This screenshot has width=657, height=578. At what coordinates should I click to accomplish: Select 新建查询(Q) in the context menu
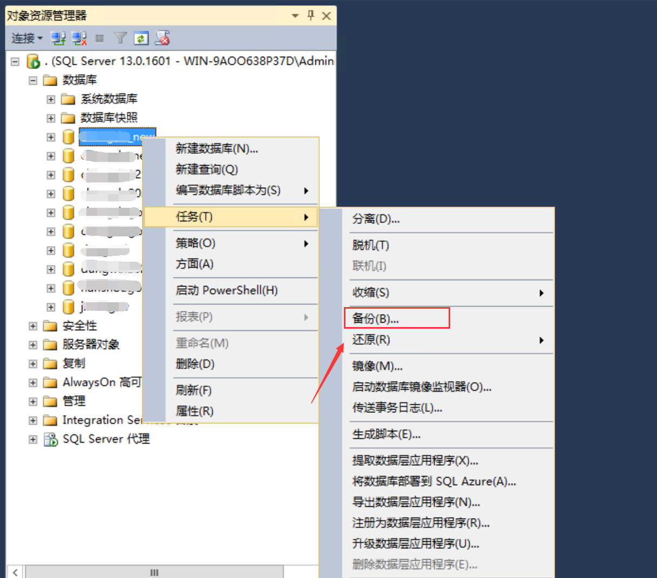(207, 169)
